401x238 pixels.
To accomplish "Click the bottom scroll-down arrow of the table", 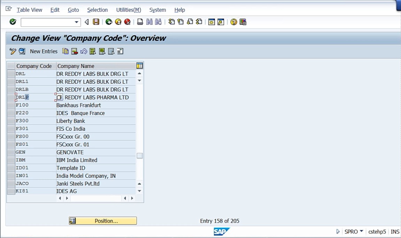I will [139, 191].
